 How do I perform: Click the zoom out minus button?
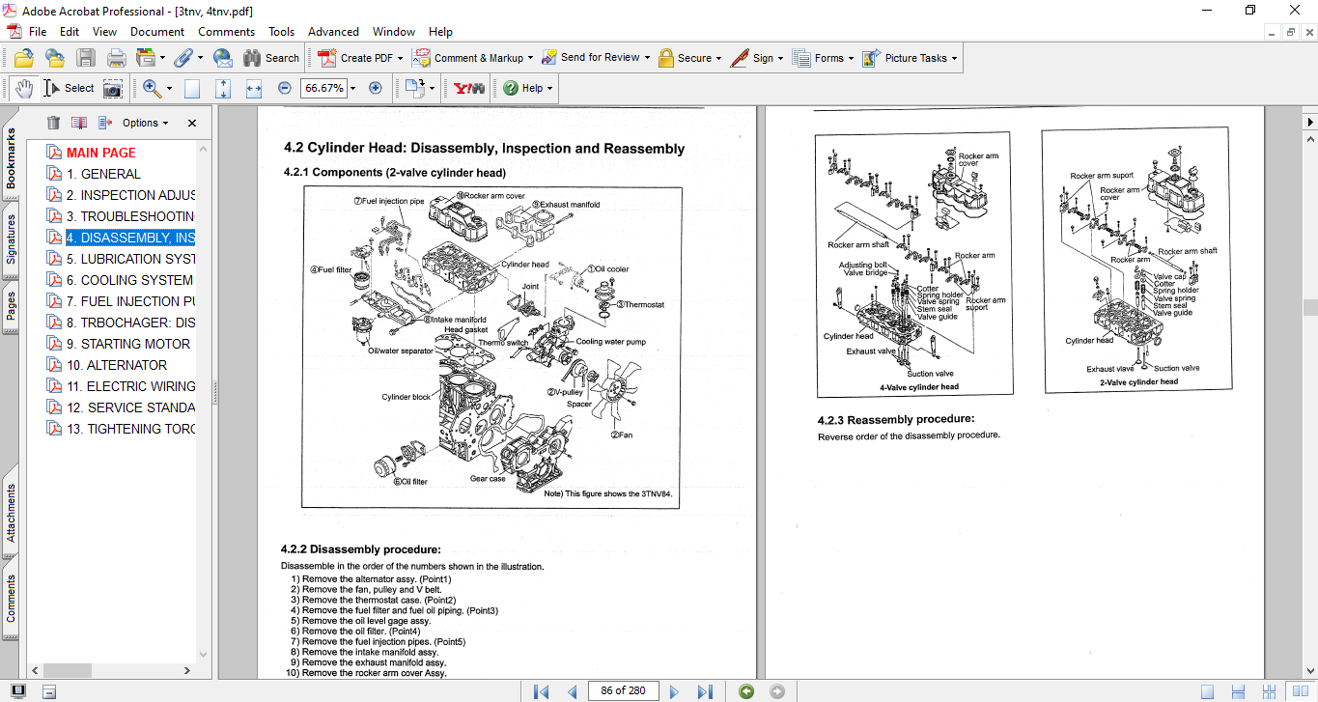[x=285, y=88]
